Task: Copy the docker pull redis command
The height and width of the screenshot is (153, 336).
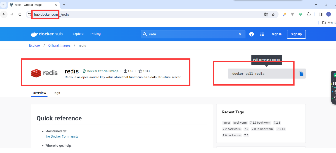Action: click(301, 74)
